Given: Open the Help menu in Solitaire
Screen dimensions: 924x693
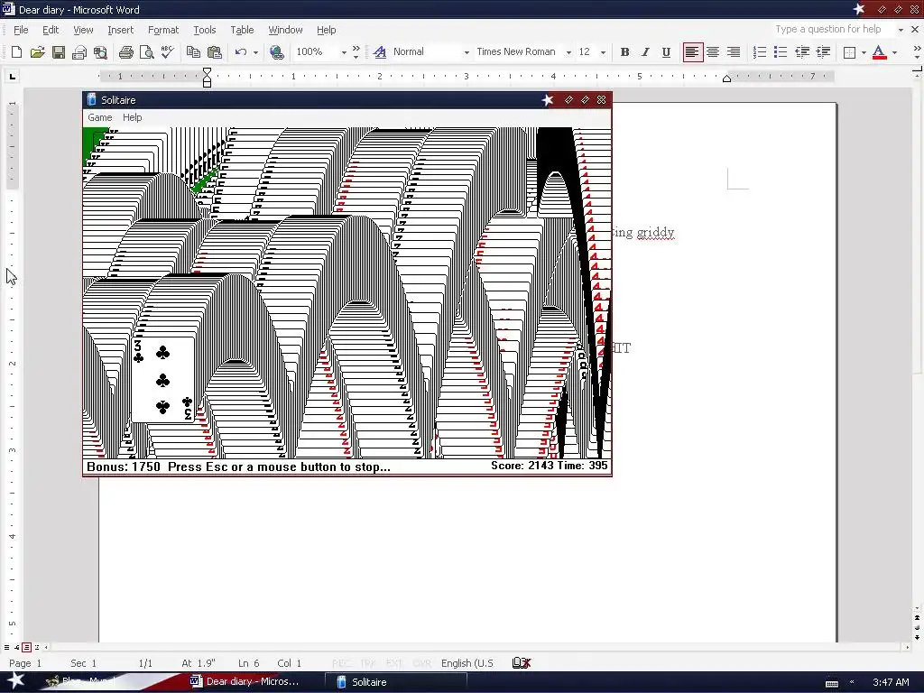Looking at the screenshot, I should coord(132,117).
